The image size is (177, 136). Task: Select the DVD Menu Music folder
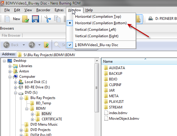click(x=44, y=124)
